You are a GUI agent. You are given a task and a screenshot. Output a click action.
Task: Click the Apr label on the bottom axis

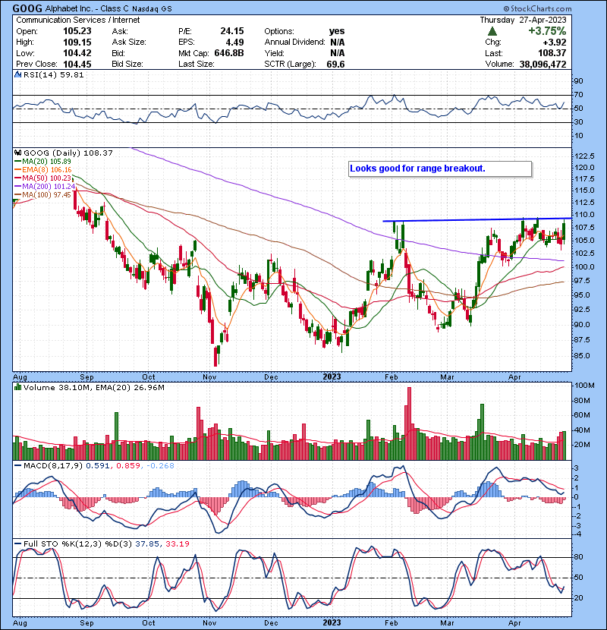click(x=514, y=623)
